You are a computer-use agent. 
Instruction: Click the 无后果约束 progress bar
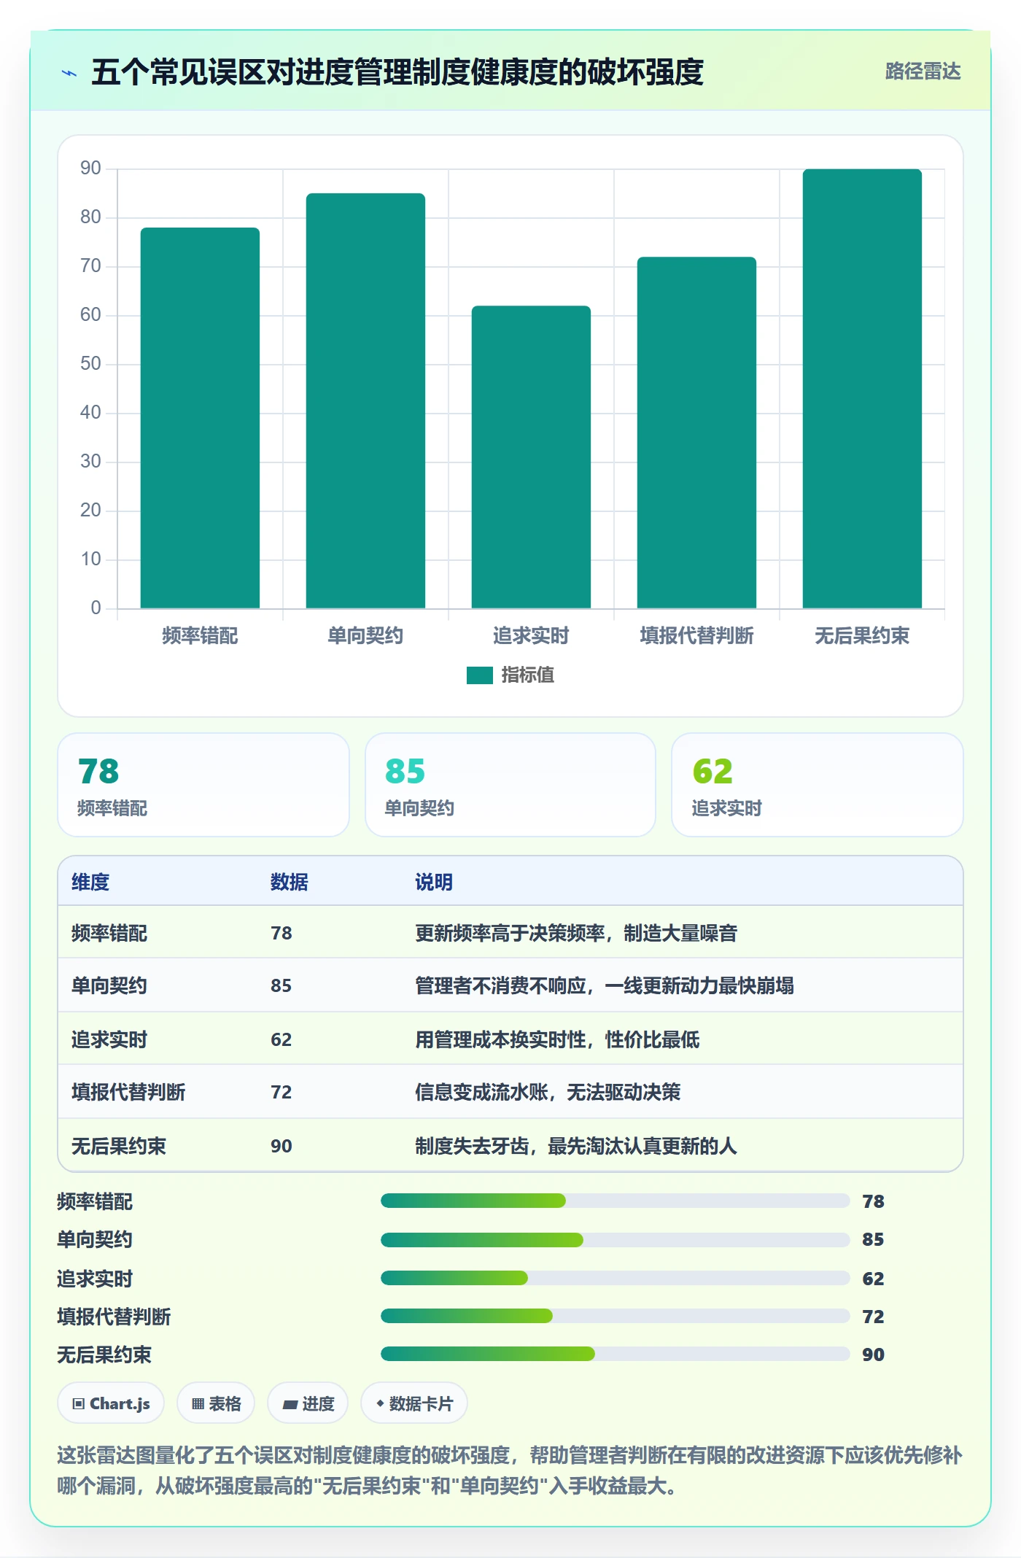pos(616,1354)
